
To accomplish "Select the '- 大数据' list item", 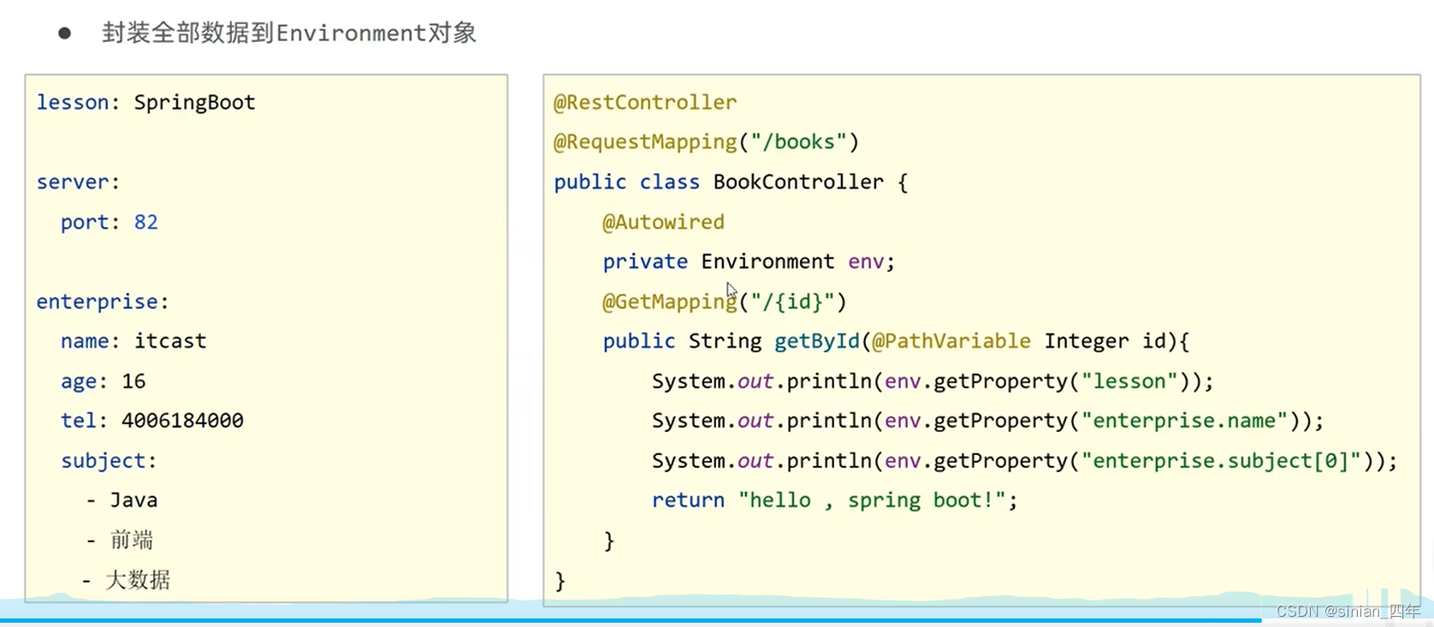I will tap(126, 580).
